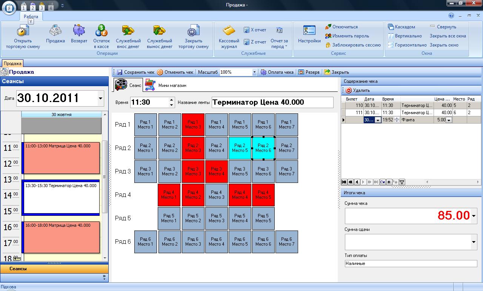This screenshot has height=291, width=483.
Task: Click the Open trade shift icon
Action: 23,31
